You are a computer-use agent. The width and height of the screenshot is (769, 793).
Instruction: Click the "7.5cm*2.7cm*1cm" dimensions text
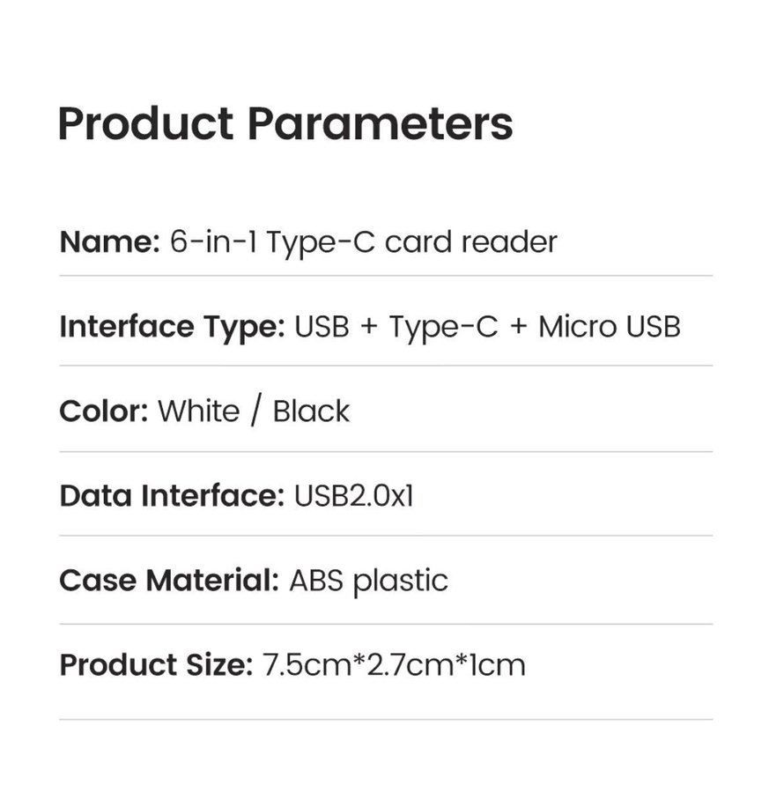pos(394,664)
